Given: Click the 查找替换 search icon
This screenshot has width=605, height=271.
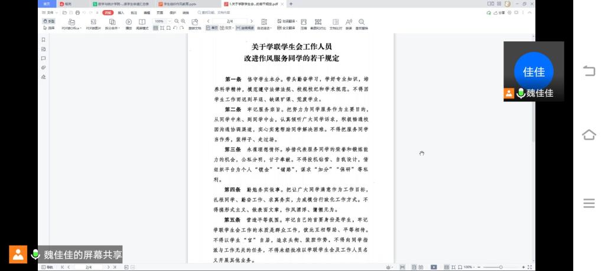Looking at the screenshot, I should (x=362, y=22).
